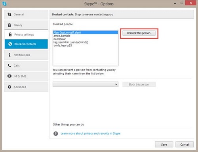Select Privacy settings in the sidebar

pos(26,34)
